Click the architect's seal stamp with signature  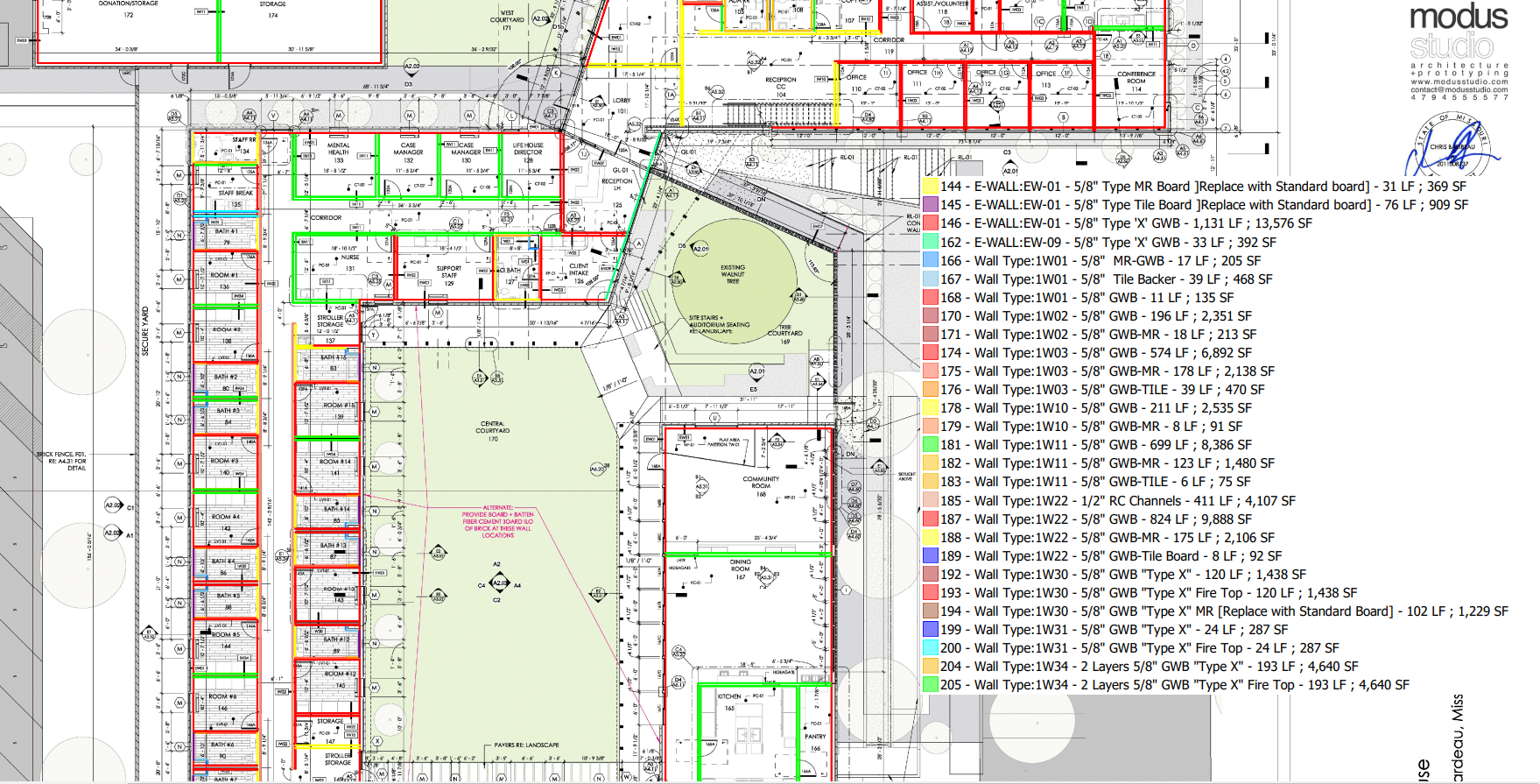pyautogui.click(x=1452, y=145)
